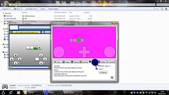Screen dimensions: 169x95
Task: Click the Boton 7 name field
Action: click(106, 69)
